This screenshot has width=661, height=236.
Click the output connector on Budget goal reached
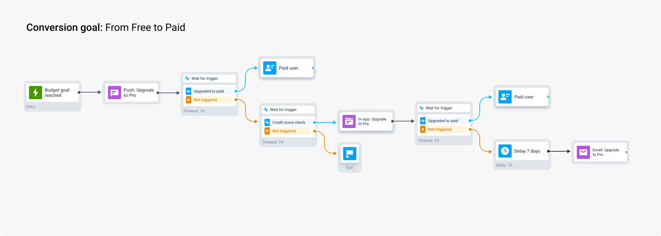(79, 93)
